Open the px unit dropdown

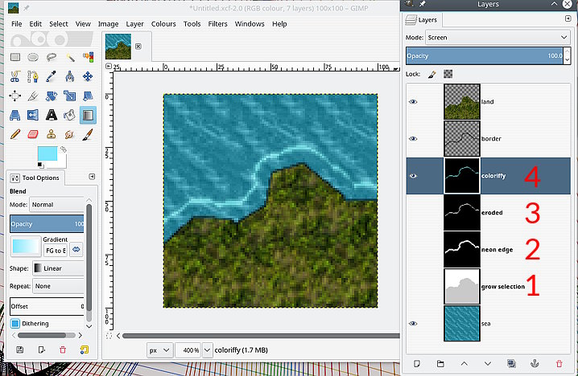point(159,350)
